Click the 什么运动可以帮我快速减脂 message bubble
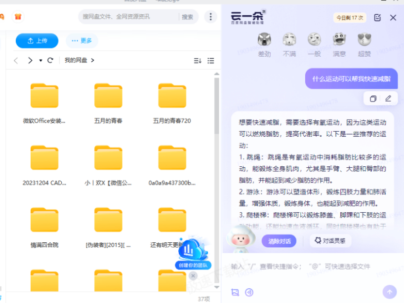This screenshot has height=303, width=404. pyautogui.click(x=352, y=78)
